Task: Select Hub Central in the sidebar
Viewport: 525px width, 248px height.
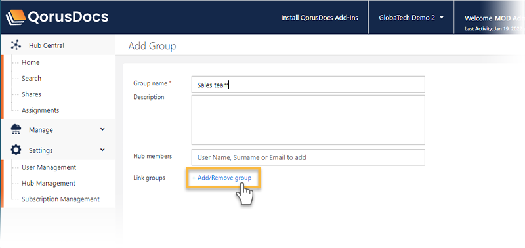Action: point(47,45)
